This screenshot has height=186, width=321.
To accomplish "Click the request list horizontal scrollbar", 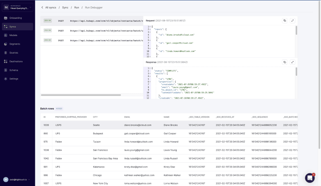I will 81,95.
